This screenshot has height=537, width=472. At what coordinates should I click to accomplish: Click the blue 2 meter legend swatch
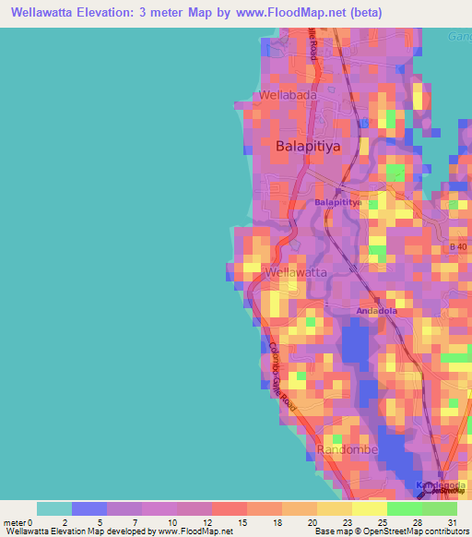tap(89, 508)
